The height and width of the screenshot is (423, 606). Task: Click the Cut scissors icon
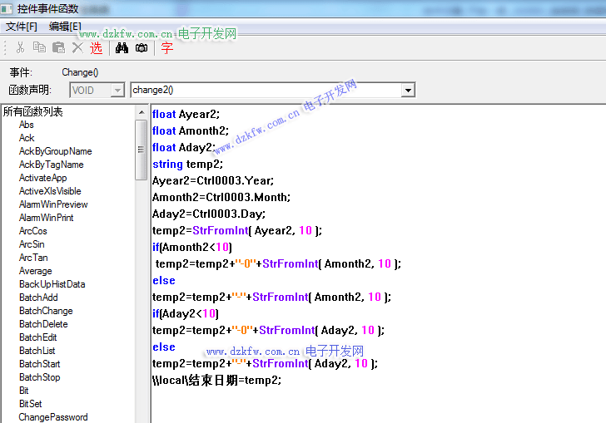coord(20,48)
